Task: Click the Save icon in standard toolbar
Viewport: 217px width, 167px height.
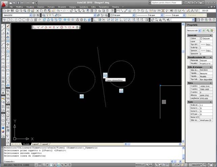Action: 12,11
